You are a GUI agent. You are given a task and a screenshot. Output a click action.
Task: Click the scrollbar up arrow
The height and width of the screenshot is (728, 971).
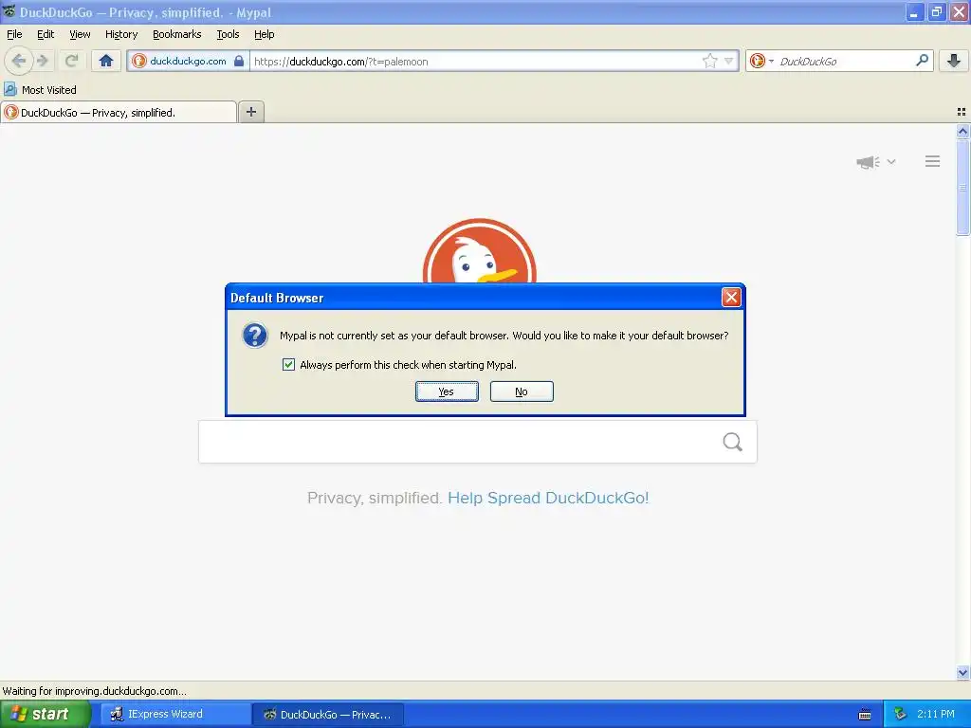pyautogui.click(x=962, y=131)
